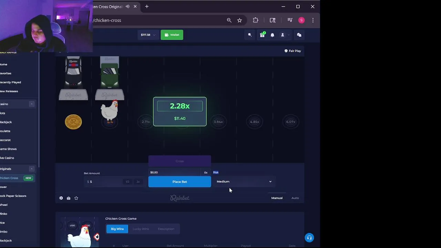Expand the balance $117.38 dropdown

click(148, 35)
